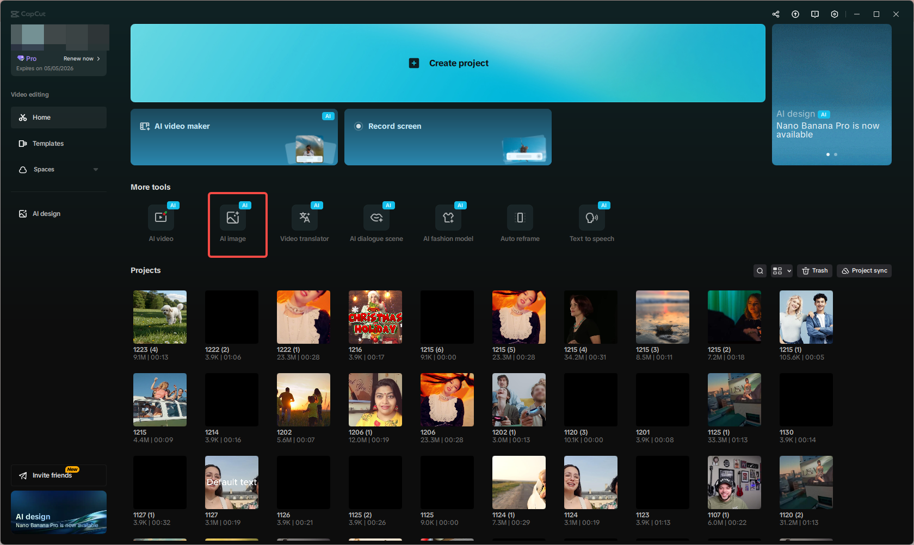Image resolution: width=914 pixels, height=545 pixels.
Task: Click the Renew now link
Action: [79, 58]
